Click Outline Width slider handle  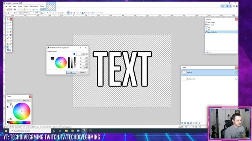74,54
